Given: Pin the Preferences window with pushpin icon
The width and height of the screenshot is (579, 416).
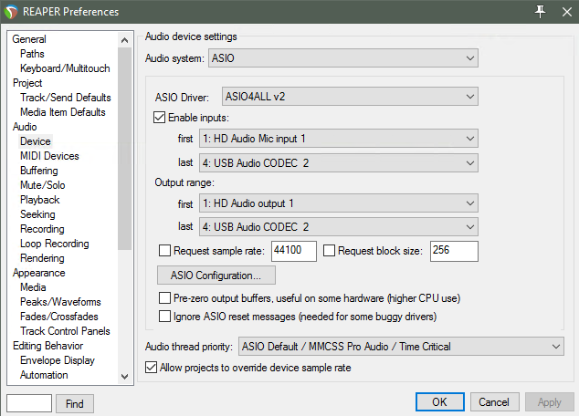Looking at the screenshot, I should pos(541,12).
